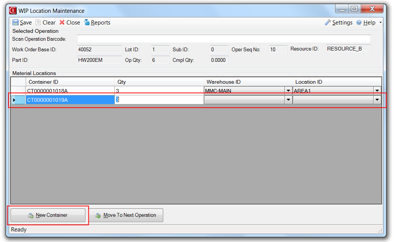Select container cell CT0000001018A

[x=70, y=91]
